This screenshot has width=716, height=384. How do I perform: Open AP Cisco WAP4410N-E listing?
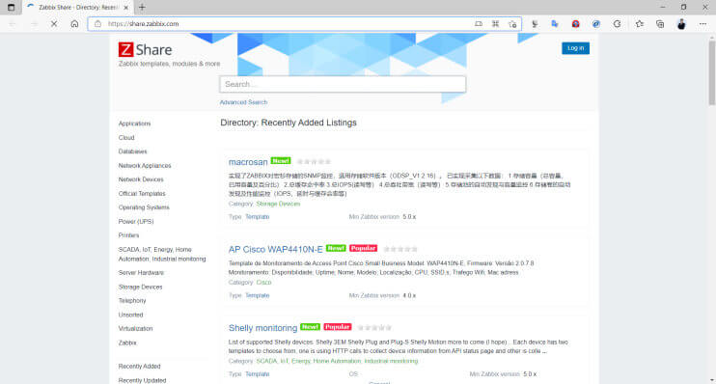pyautogui.click(x=275, y=249)
